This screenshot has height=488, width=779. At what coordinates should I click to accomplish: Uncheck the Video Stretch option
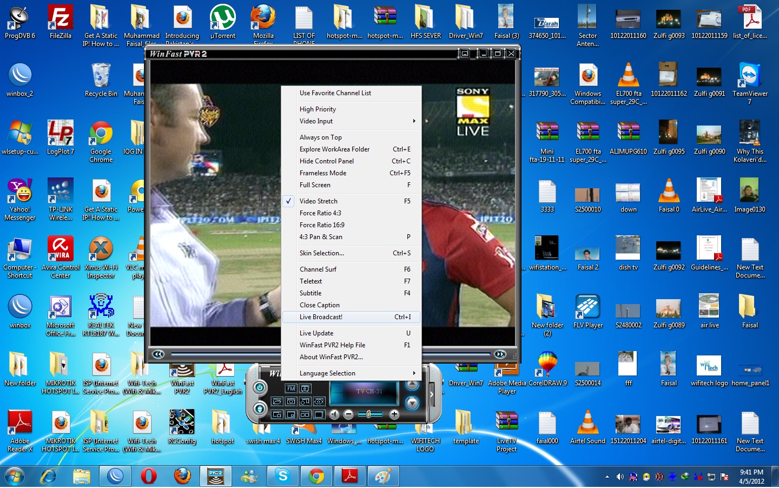tap(352, 201)
